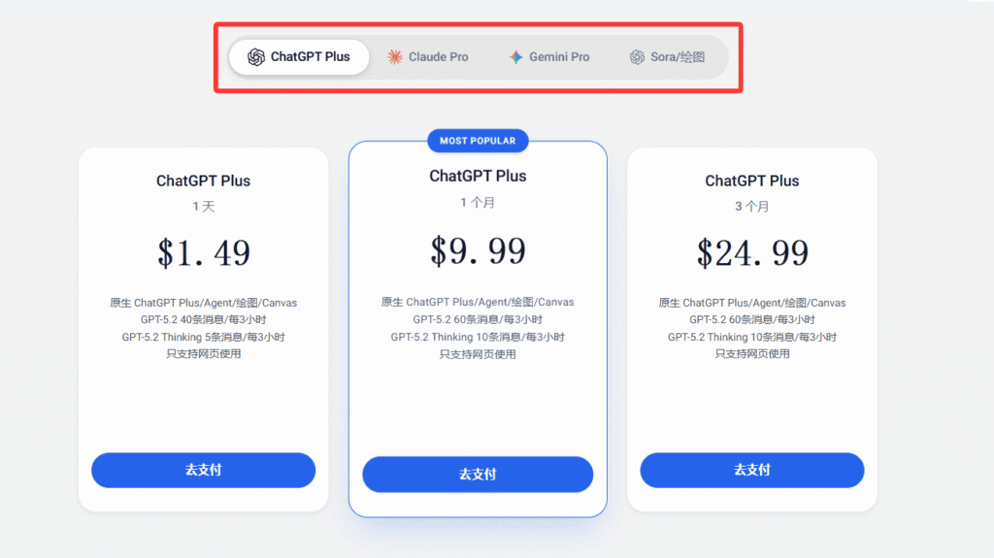Open the Sora/绘图 tab label
The height and width of the screenshot is (558, 994).
[x=678, y=57]
